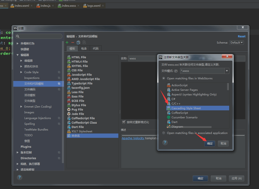The height and width of the screenshot is (189, 259).
Task: Click the TypeScript File template icon
Action: (x=69, y=83)
